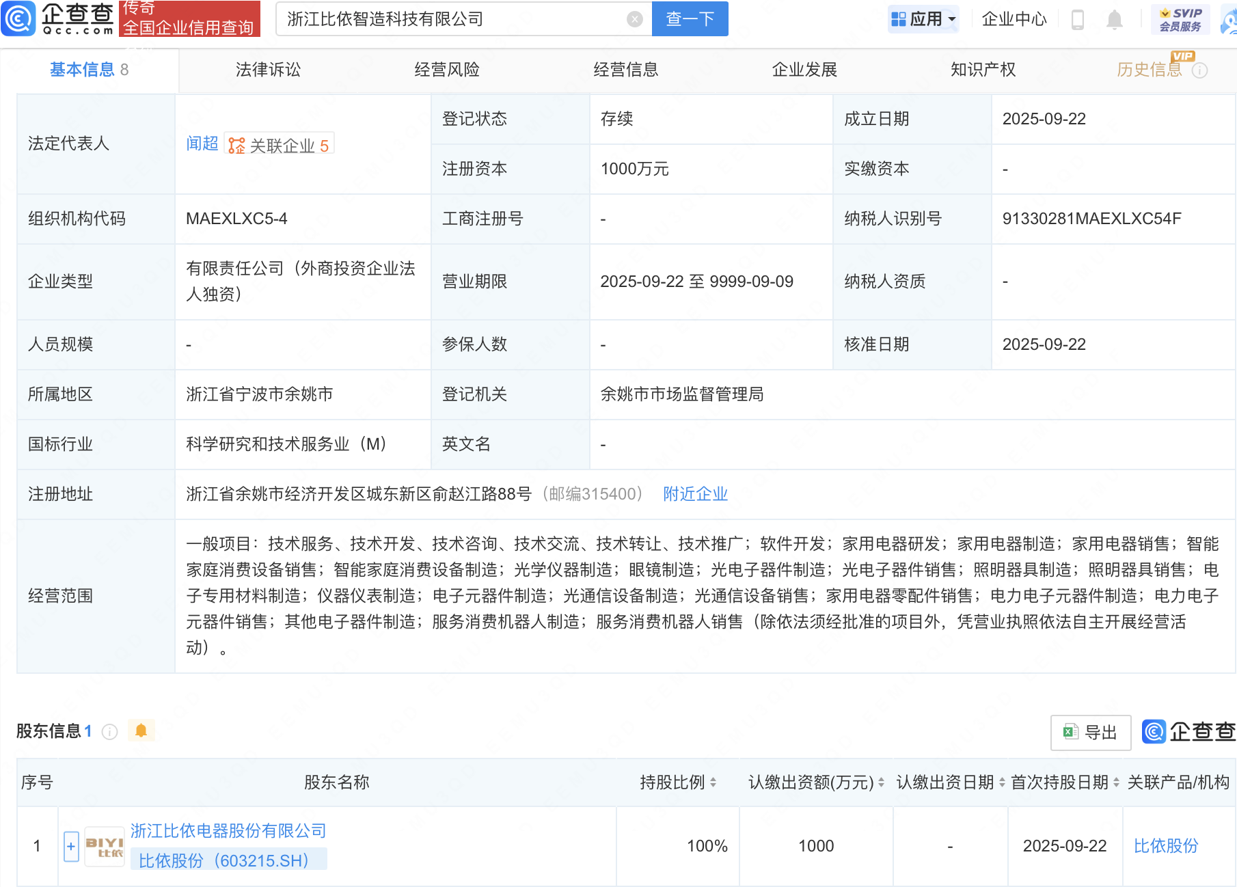The width and height of the screenshot is (1237, 887).
Task: Click the registered capital 1000万元
Action: tap(634, 169)
